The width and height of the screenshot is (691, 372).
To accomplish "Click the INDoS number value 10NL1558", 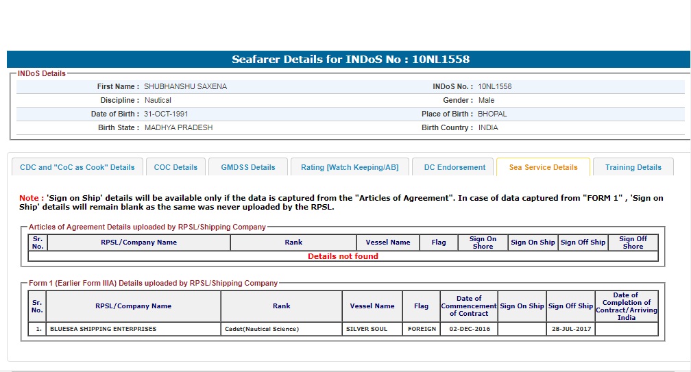I will click(495, 87).
